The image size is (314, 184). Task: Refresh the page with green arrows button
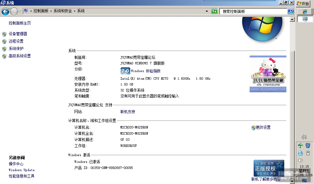[x=214, y=11]
